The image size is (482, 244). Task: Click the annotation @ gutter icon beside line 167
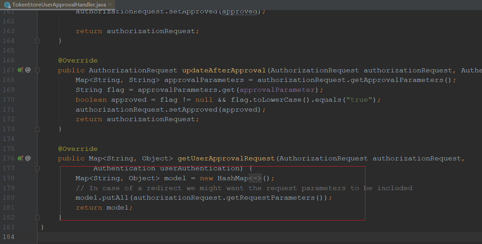(x=28, y=70)
